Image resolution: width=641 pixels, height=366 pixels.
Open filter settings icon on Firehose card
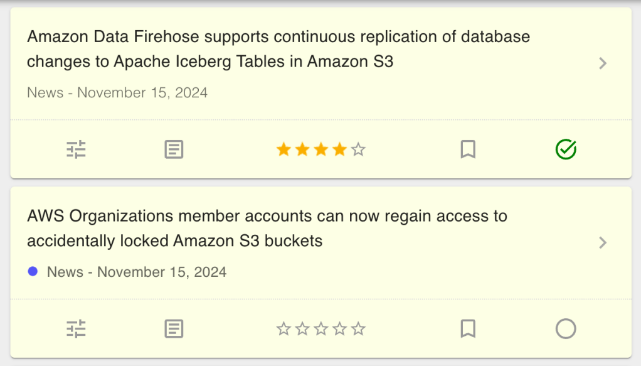click(x=76, y=149)
